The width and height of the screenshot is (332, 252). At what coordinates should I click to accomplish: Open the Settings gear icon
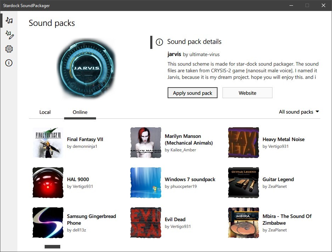point(9,49)
